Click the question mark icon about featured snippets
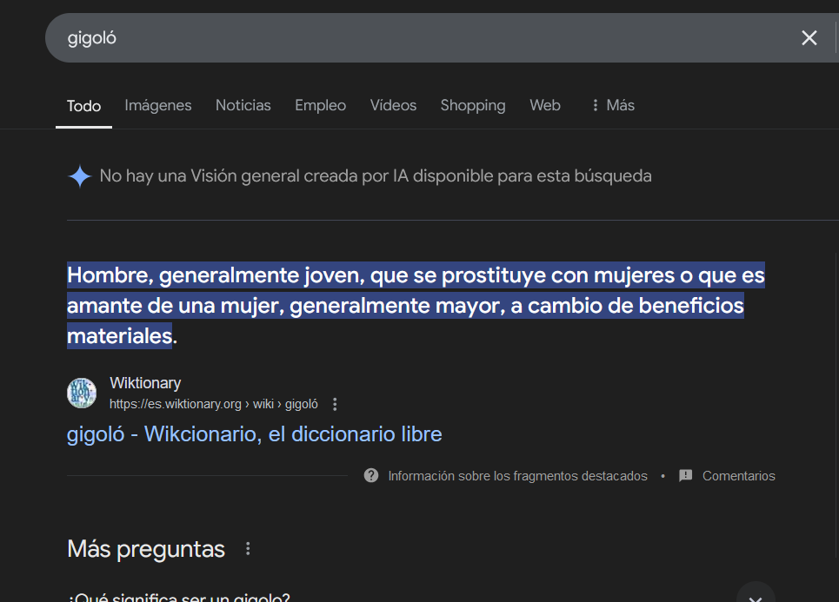The image size is (839, 602). pyautogui.click(x=371, y=476)
